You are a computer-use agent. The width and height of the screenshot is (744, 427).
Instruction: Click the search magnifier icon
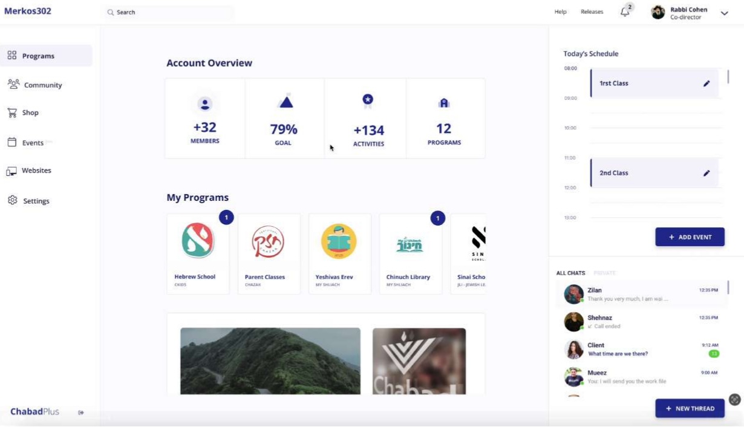point(111,12)
